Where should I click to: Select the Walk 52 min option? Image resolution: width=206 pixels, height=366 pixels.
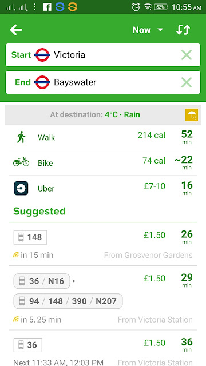click(103, 137)
